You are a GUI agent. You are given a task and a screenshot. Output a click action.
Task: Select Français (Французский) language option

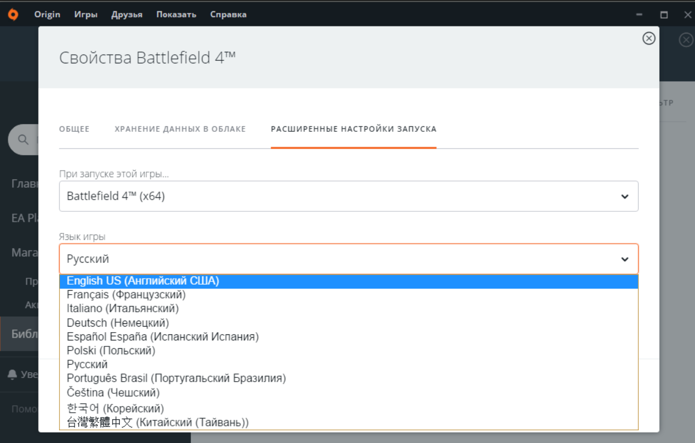[x=126, y=295]
